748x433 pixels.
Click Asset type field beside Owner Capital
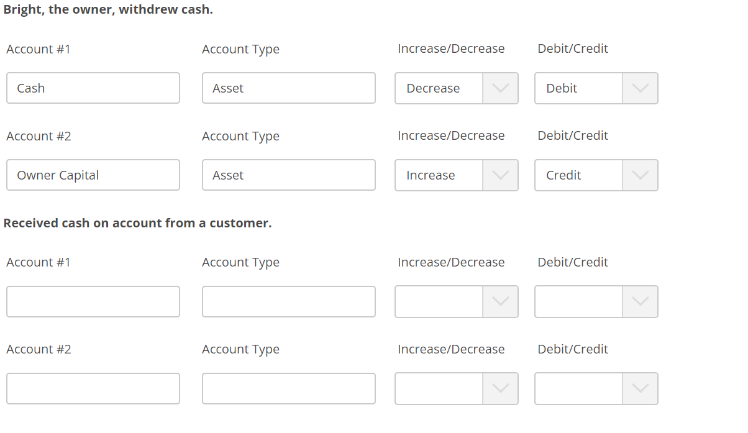288,175
